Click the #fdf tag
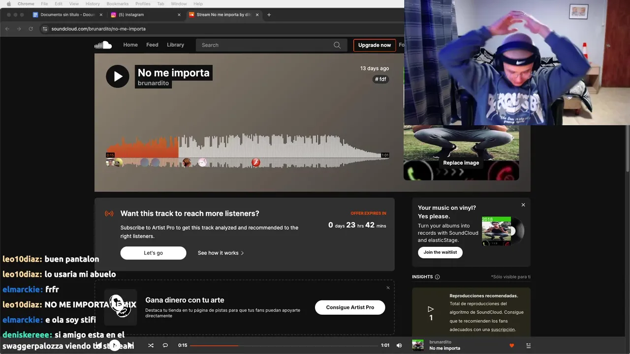 [x=380, y=79]
